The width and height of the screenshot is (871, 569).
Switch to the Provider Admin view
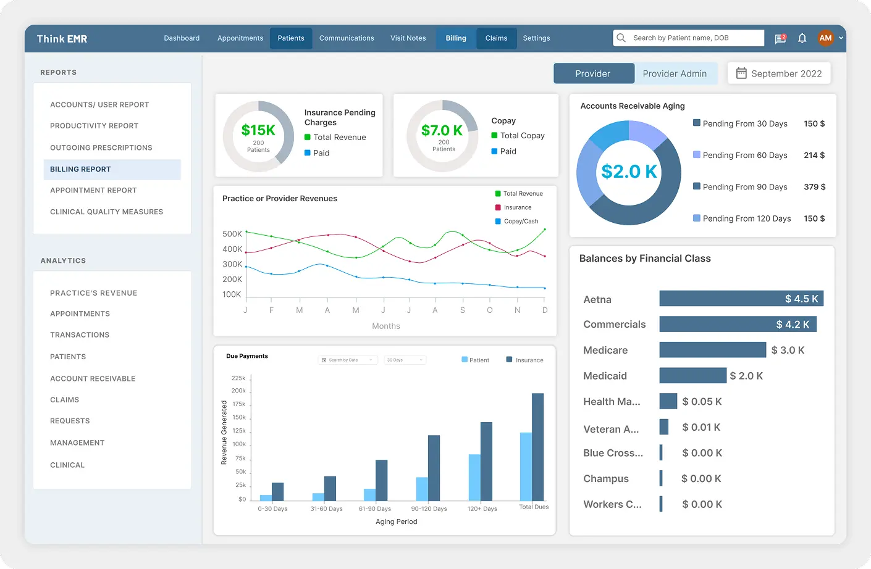(x=676, y=73)
